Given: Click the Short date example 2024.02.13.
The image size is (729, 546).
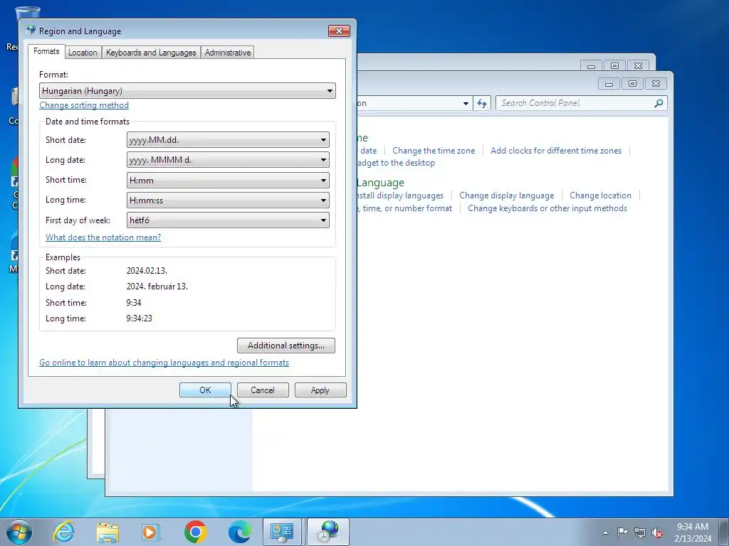Looking at the screenshot, I should pos(147,271).
